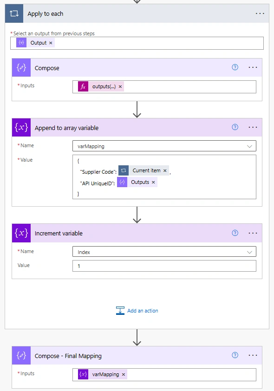
Task: Remove the Outputs token from the Value field
Action: pyautogui.click(x=153, y=182)
